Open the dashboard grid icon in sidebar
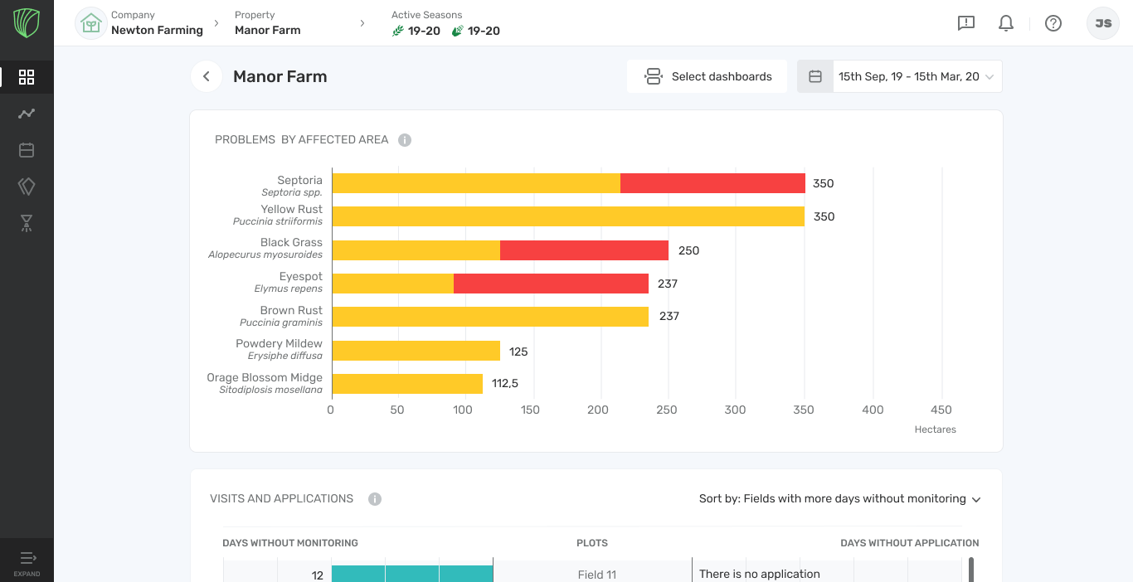 [x=27, y=77]
